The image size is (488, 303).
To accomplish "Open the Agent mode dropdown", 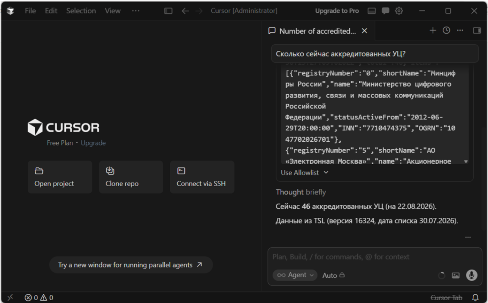I will coord(295,275).
